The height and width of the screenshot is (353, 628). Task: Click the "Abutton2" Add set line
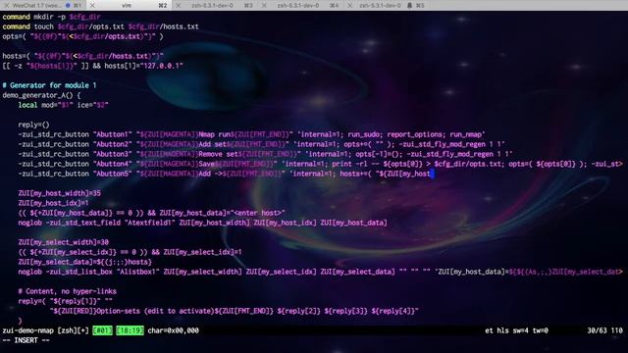[x=261, y=144]
